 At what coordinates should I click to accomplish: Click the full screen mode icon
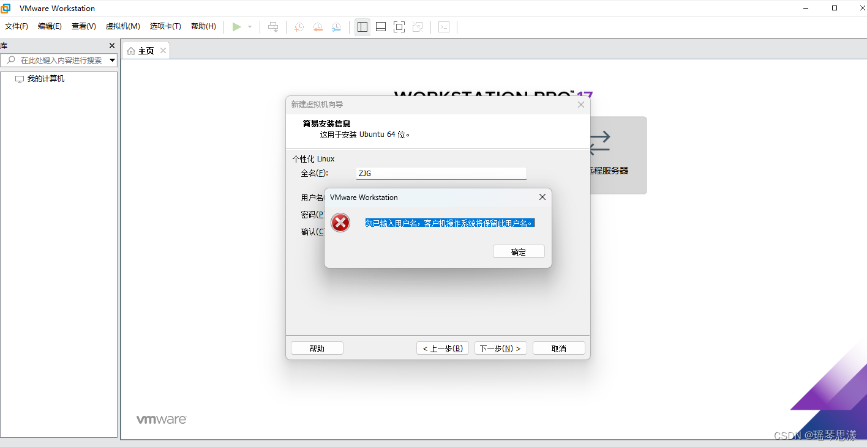399,27
